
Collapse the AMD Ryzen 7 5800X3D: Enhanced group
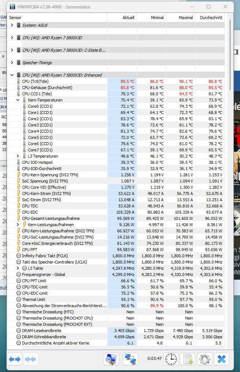point(12,75)
